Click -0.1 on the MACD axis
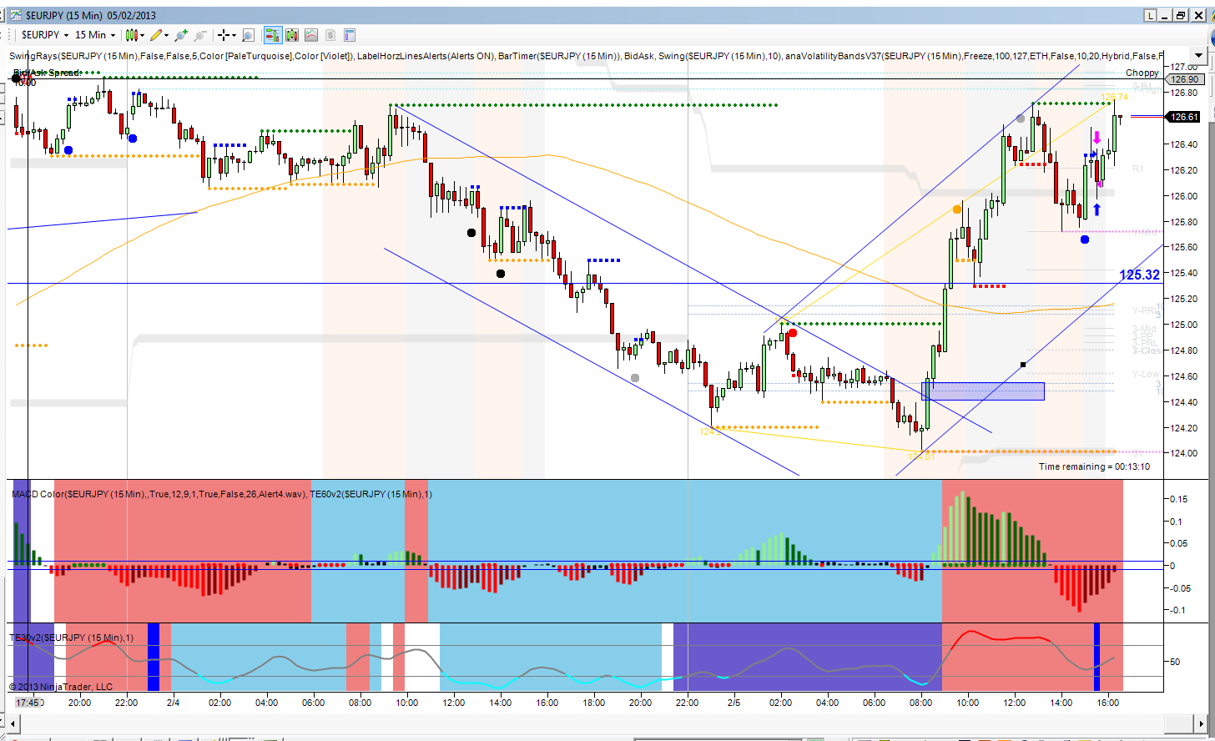 pos(1176,610)
